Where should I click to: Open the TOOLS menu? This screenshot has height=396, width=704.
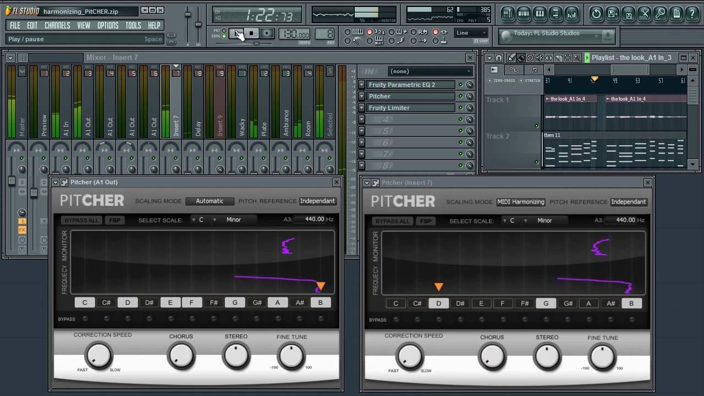pos(133,25)
